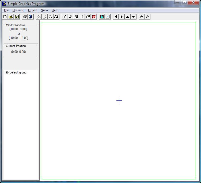The image size is (201, 183).
Task: Pan view right with the right arrow
Action: (x=122, y=17)
